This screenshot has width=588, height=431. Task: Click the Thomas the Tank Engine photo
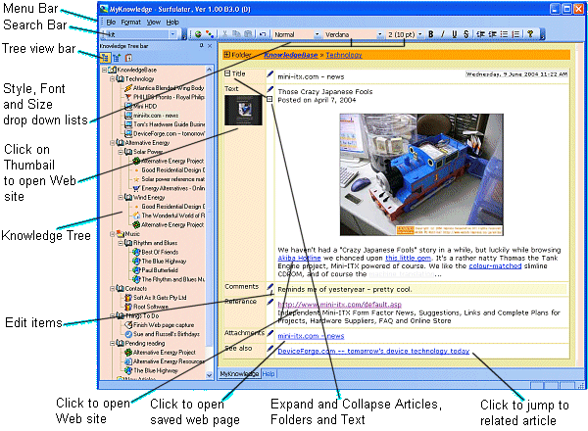tap(421, 174)
